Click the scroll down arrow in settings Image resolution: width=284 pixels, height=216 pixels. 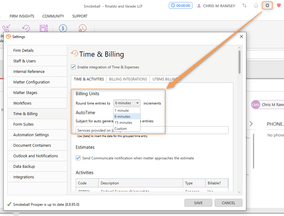(239, 192)
